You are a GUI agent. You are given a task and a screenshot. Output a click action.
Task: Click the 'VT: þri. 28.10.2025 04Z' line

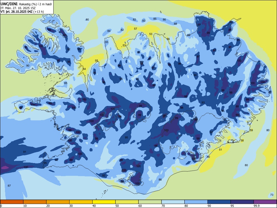click(16, 12)
